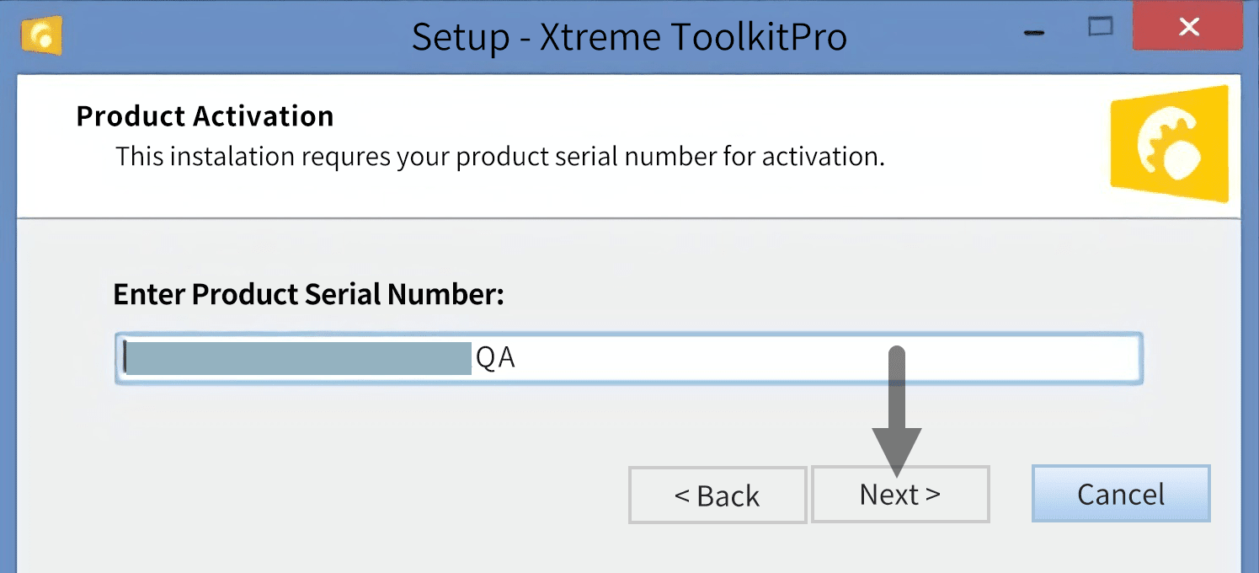Click the Xtreme ToolkitPro title bar icon

(42, 36)
